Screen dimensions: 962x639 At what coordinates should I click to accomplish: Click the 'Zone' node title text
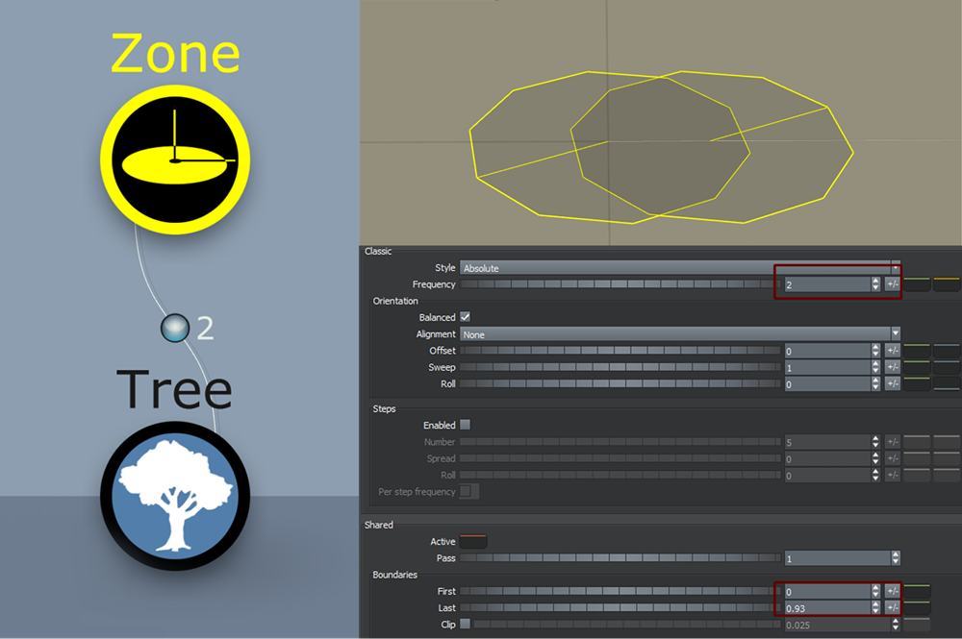175,53
